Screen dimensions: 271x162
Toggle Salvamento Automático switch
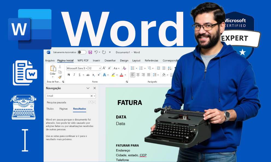(82, 52)
